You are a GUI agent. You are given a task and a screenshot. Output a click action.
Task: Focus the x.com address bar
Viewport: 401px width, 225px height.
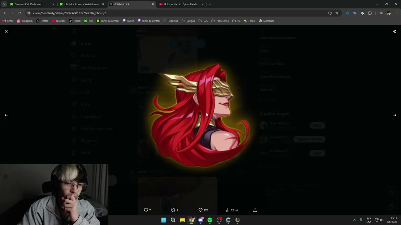pos(175,13)
